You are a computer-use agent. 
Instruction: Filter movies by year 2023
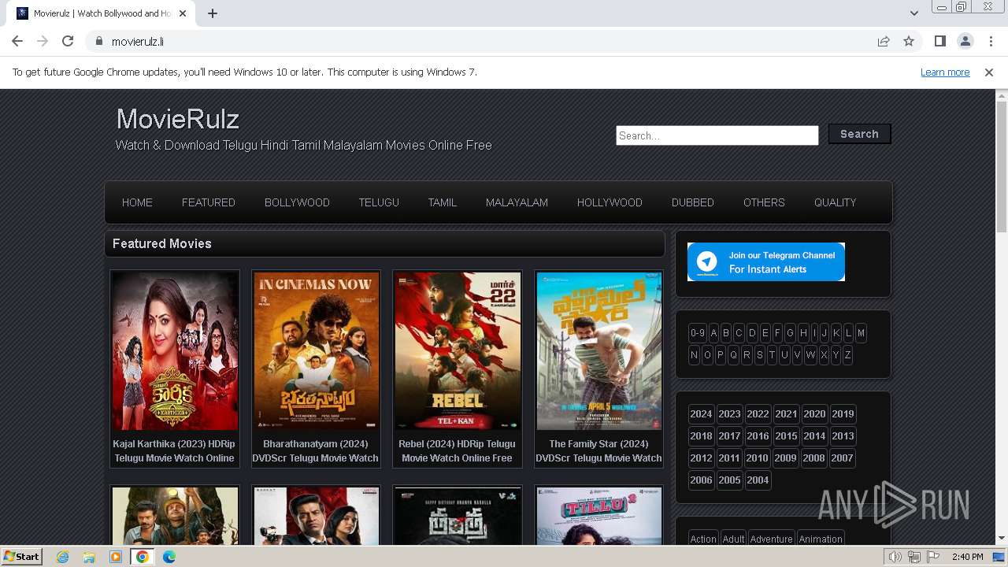coord(729,413)
